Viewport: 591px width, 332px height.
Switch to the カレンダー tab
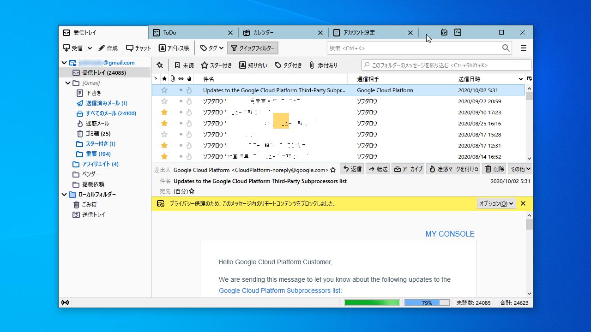pos(283,32)
